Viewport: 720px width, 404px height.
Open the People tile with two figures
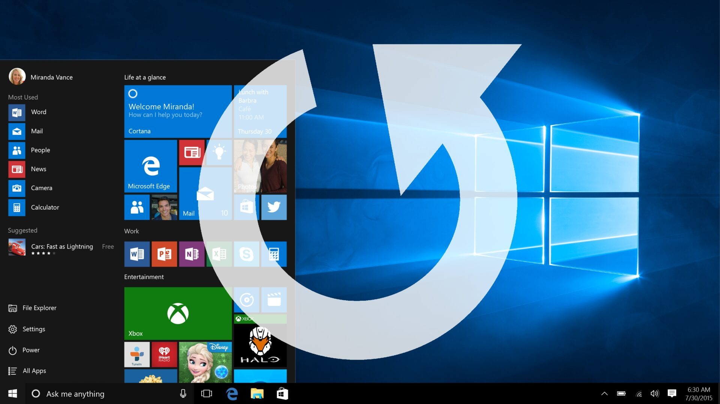[137, 207]
